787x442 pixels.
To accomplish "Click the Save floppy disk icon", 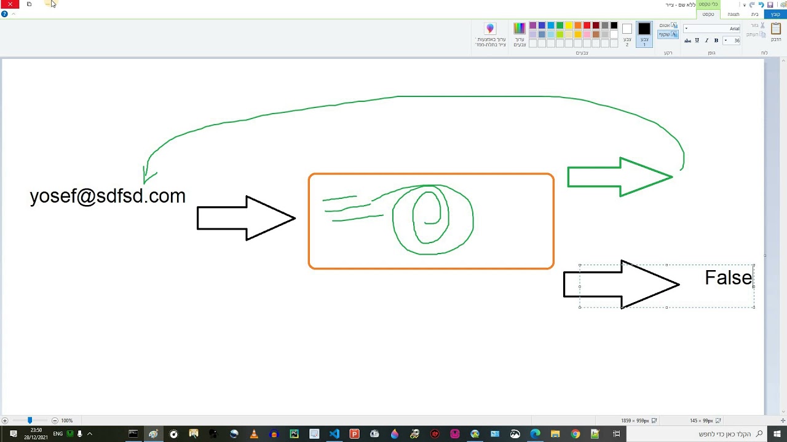I will click(x=770, y=4).
